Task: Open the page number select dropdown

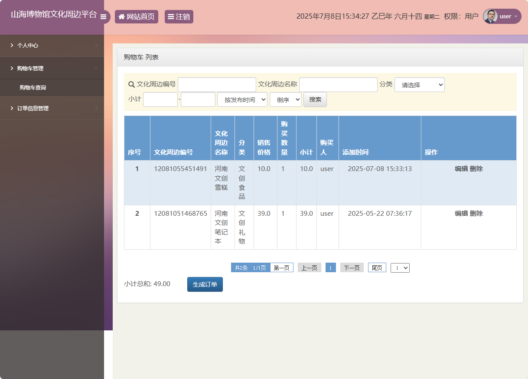Action: pyautogui.click(x=400, y=268)
